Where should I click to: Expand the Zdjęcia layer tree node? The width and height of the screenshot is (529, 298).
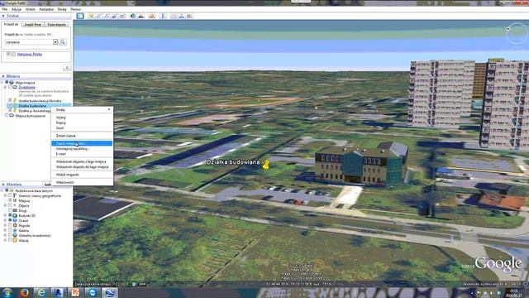point(6,205)
